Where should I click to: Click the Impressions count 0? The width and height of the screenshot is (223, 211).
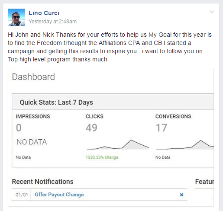coord(19,128)
